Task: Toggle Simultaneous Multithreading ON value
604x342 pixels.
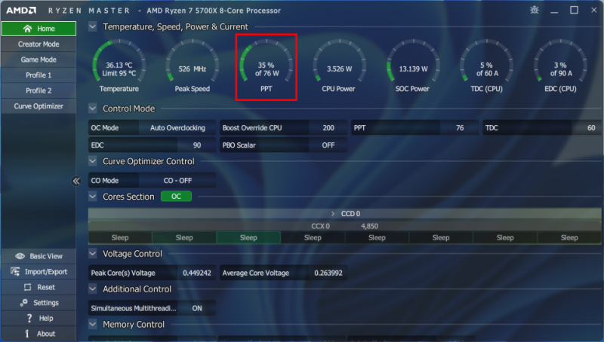Action: point(197,308)
